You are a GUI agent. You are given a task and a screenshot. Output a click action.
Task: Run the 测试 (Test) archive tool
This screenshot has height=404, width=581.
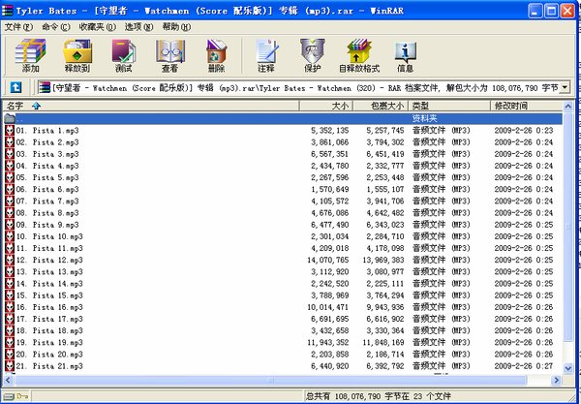click(x=123, y=55)
